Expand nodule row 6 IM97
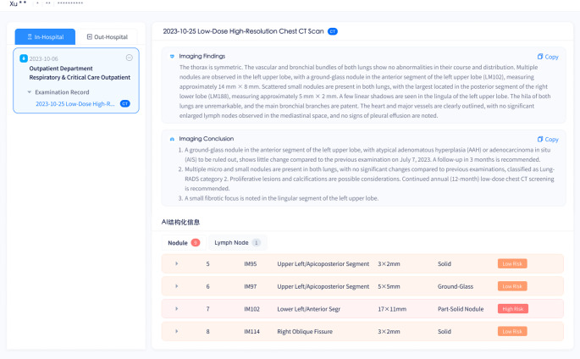 click(x=176, y=286)
